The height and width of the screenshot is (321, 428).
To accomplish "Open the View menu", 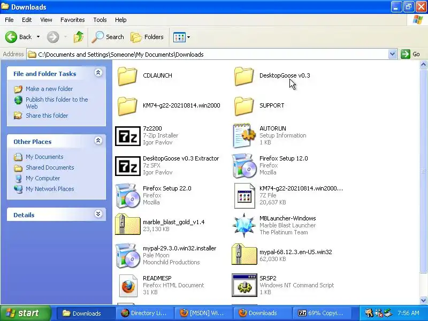I will tap(46, 20).
